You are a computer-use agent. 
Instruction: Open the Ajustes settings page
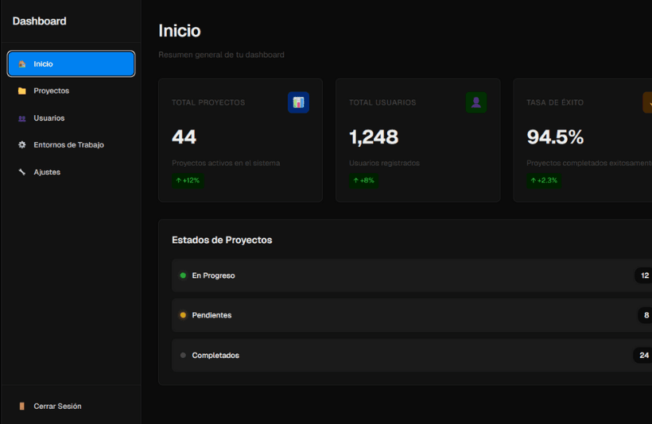click(47, 172)
